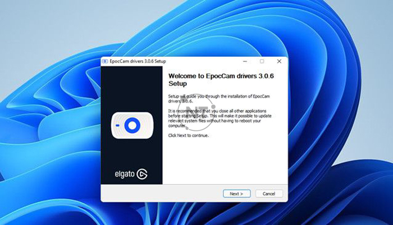Close the EpocCam setup window
Viewport: 393px width, 225px height.
point(279,61)
